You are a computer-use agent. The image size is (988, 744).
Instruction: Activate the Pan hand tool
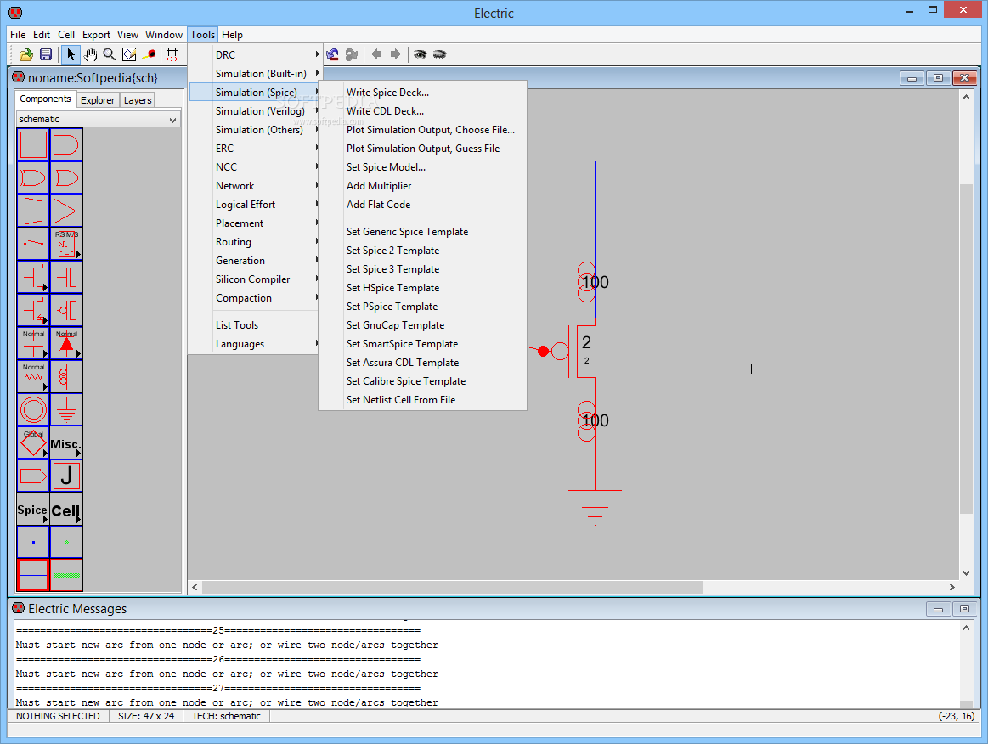tap(91, 55)
